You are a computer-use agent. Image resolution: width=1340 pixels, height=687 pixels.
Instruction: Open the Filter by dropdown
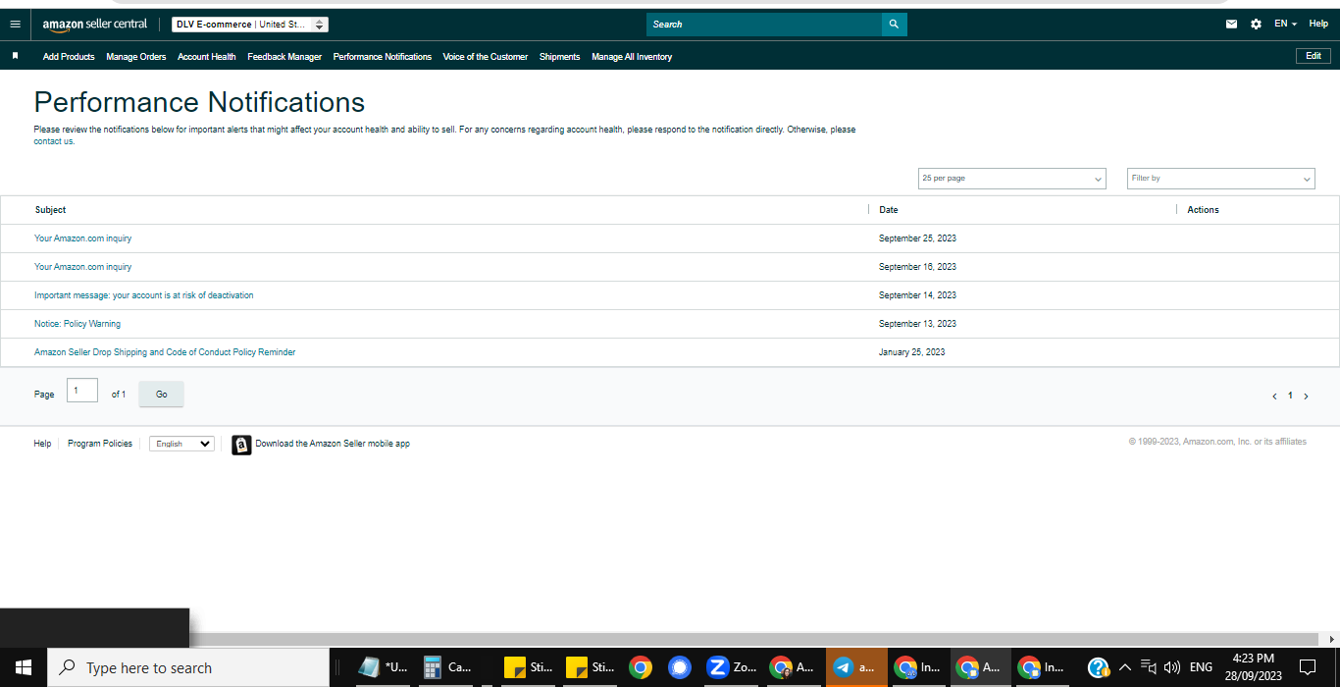coord(1220,179)
